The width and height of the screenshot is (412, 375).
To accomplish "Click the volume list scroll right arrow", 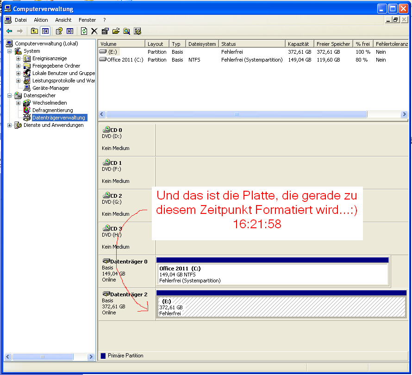I will tap(404, 114).
